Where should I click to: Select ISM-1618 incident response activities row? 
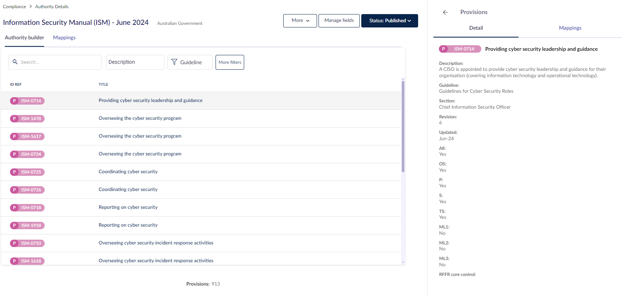201,259
